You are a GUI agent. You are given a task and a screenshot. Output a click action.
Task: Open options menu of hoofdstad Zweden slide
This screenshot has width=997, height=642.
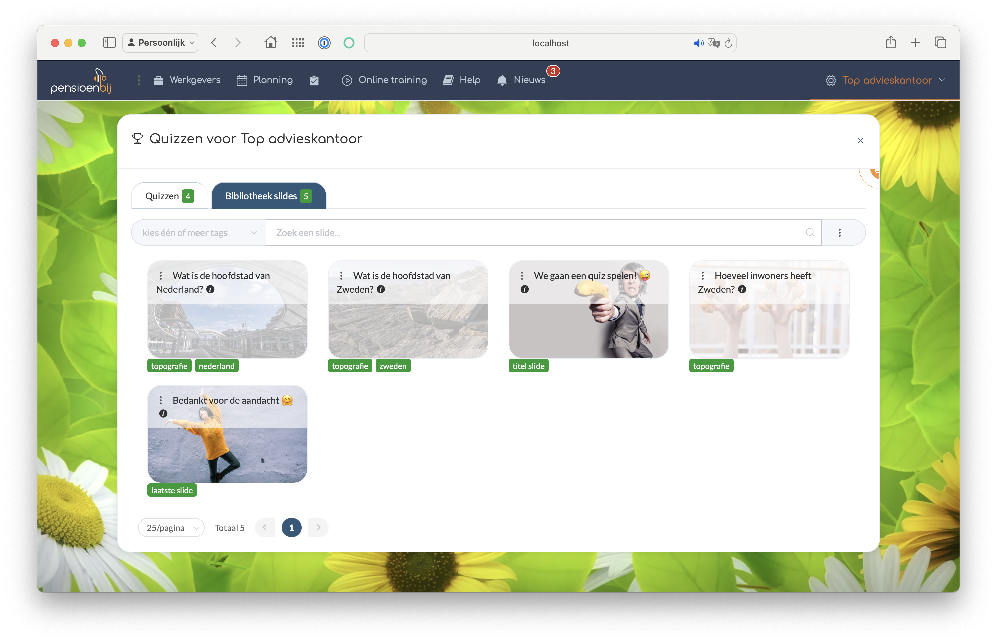pos(341,275)
